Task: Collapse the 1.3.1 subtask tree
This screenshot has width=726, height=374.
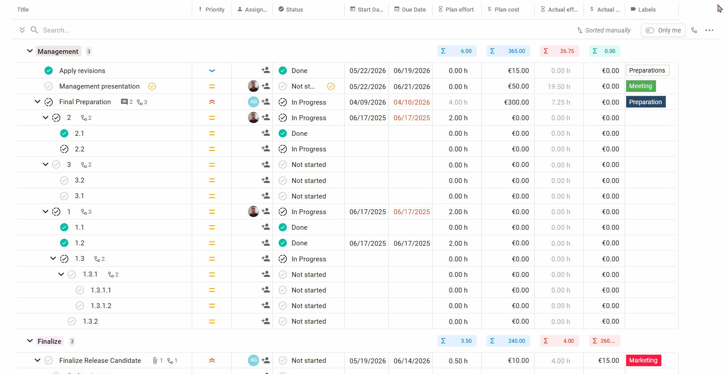Action: click(x=61, y=274)
